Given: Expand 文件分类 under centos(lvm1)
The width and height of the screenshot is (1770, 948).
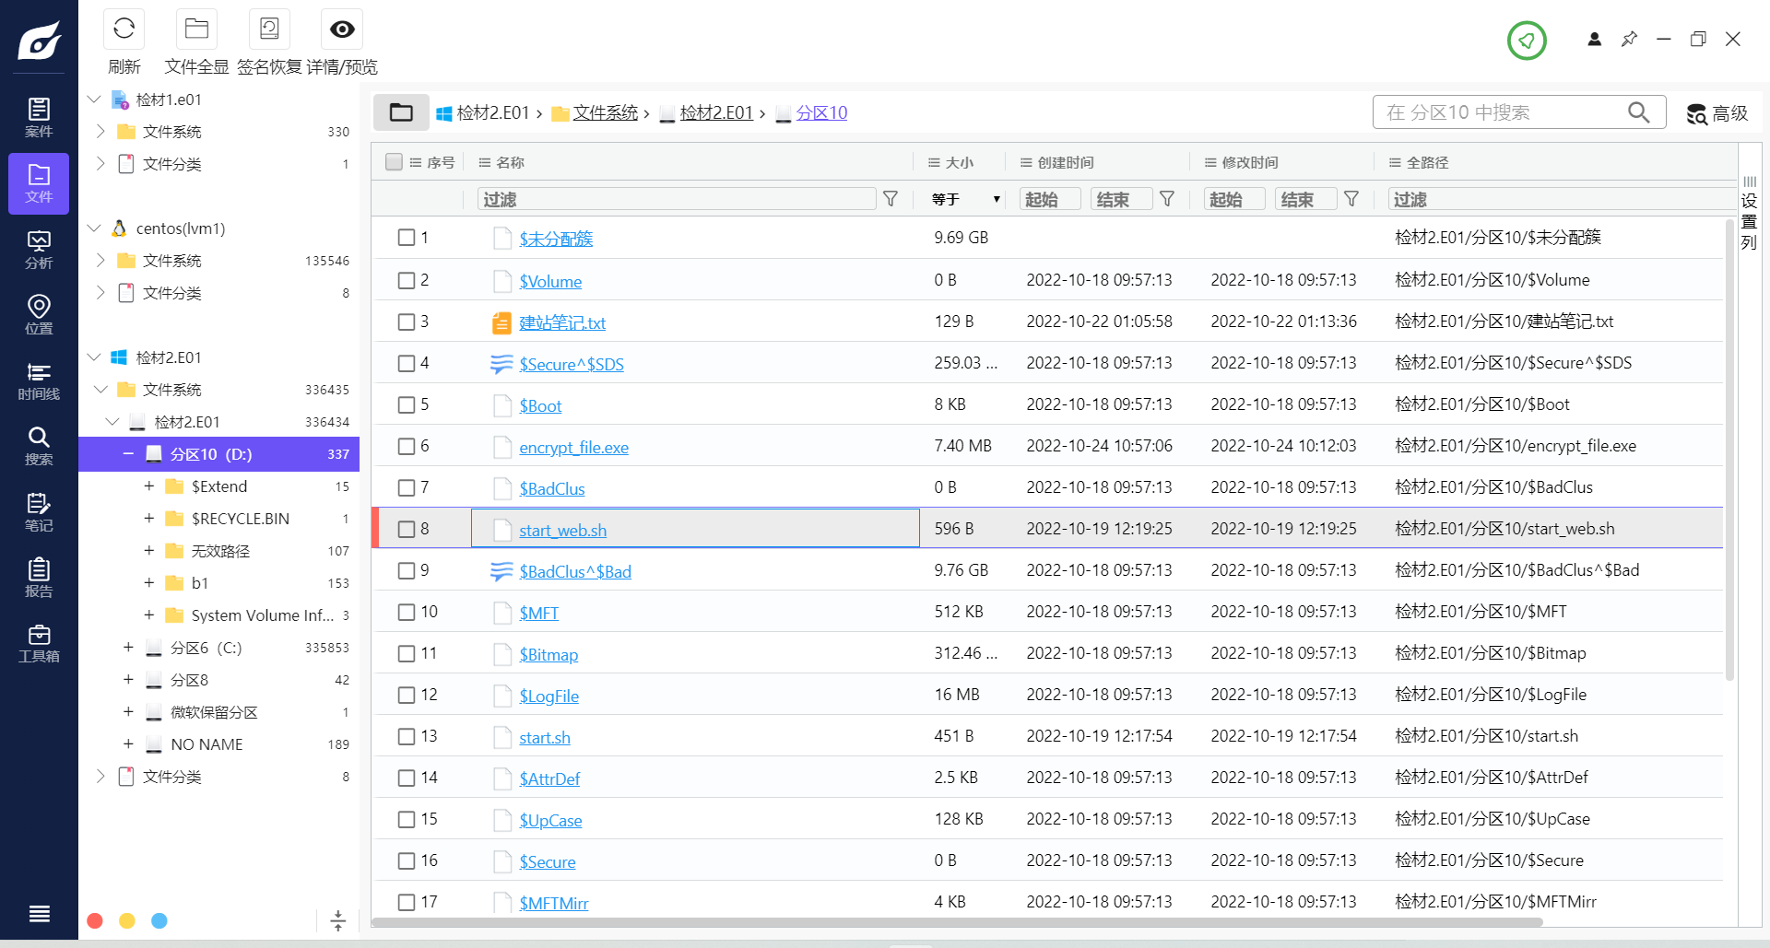Looking at the screenshot, I should 100,293.
